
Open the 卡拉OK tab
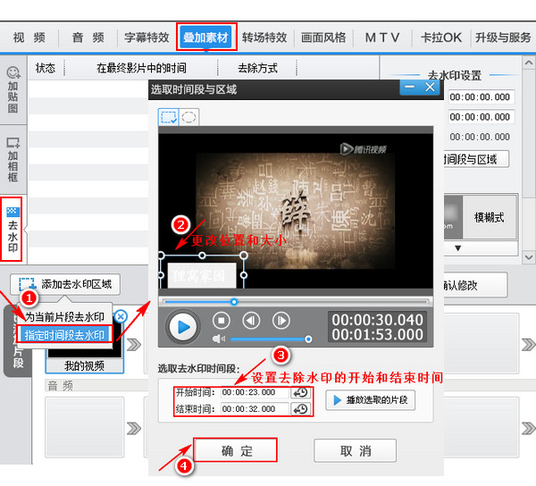coord(441,38)
